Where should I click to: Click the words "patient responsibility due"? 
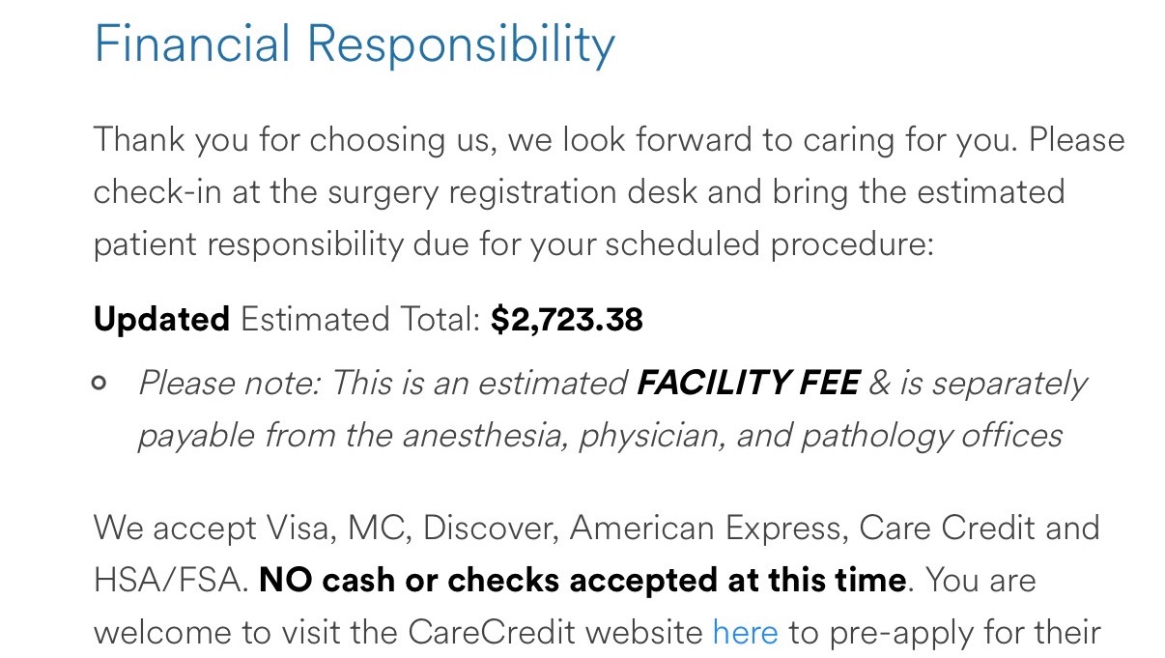click(311, 243)
